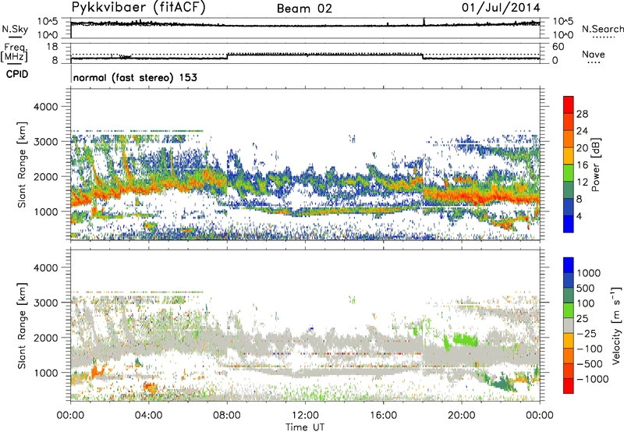Click the "Slant Range [km]" label of power panel

[22, 165]
